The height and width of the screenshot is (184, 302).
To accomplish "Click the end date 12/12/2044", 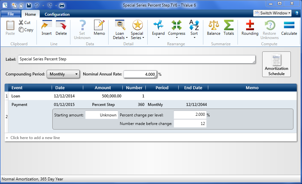I will tap(196, 105).
